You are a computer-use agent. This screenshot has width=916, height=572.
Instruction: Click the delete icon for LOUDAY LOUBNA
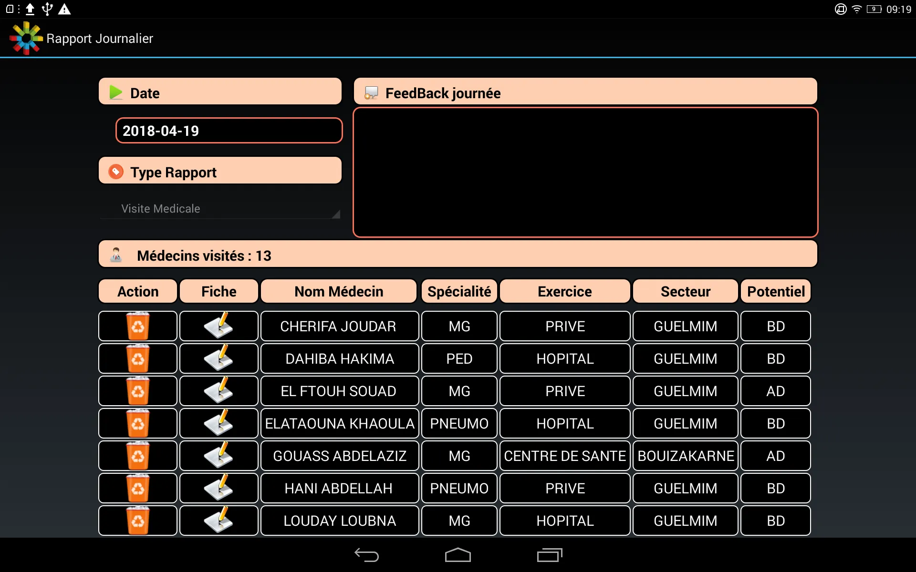pyautogui.click(x=138, y=521)
